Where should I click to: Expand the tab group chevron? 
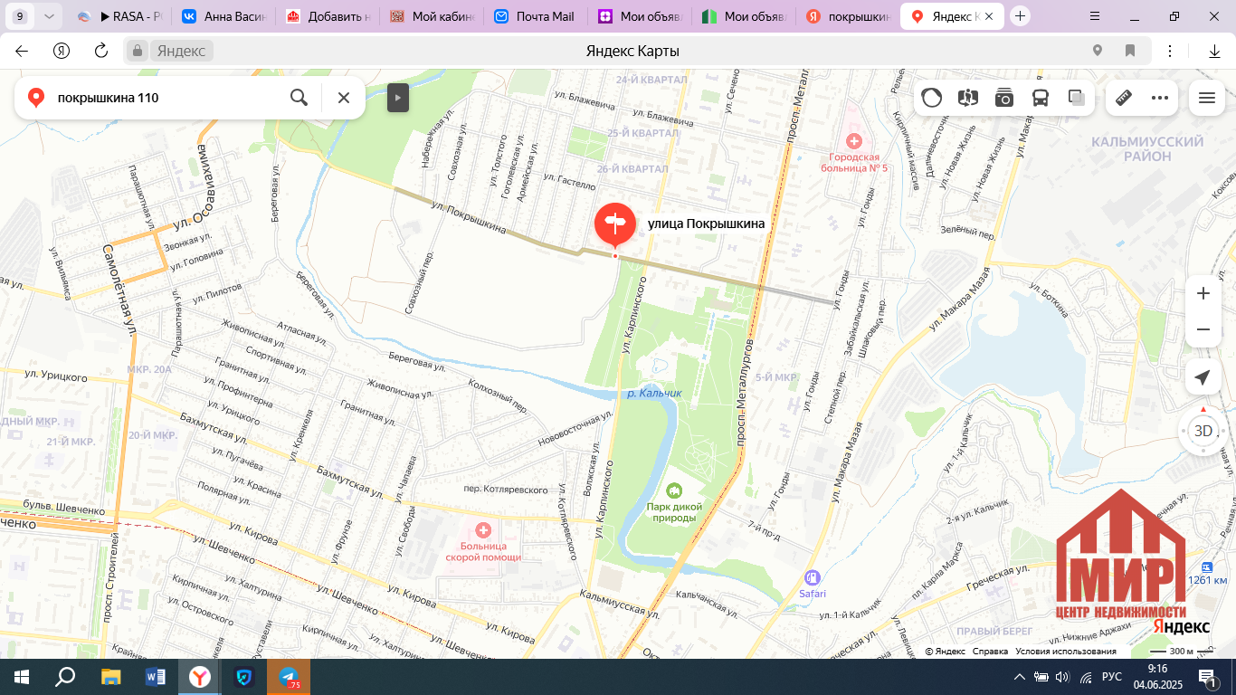point(48,16)
